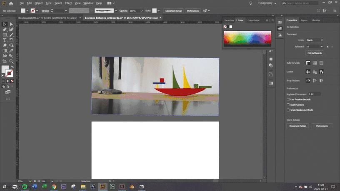Viewport: 340px width, 191px height.
Task: Open the Effect menu
Action: pos(68,3)
